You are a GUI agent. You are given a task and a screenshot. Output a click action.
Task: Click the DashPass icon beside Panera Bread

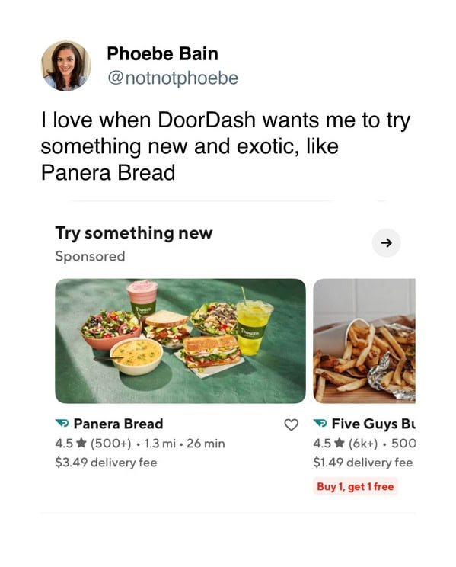click(62, 424)
